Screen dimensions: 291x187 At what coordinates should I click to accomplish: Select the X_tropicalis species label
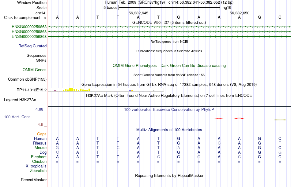tap(36, 166)
